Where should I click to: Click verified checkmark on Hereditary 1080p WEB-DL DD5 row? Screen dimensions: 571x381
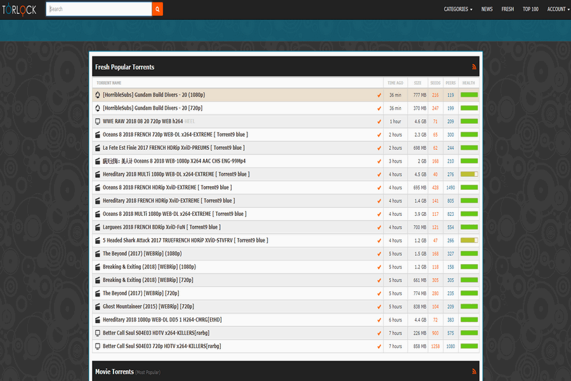[379, 320]
